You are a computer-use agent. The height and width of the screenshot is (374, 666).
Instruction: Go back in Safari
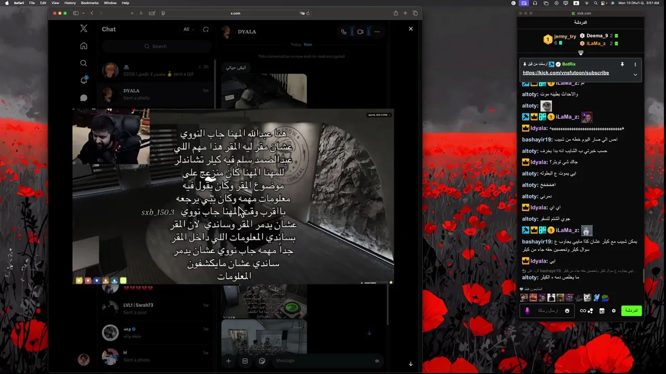click(x=92, y=13)
